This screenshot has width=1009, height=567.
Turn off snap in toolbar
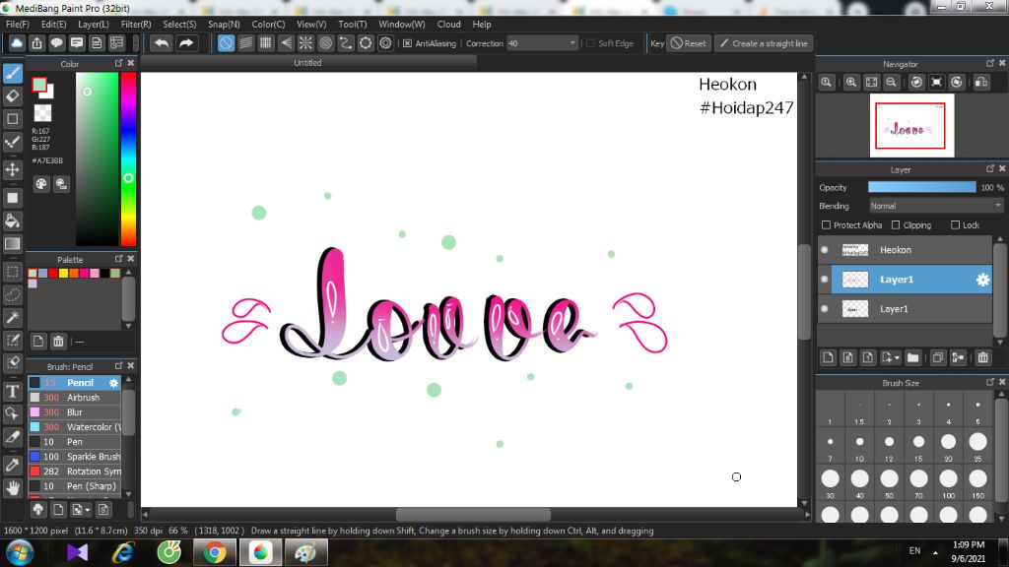(226, 43)
